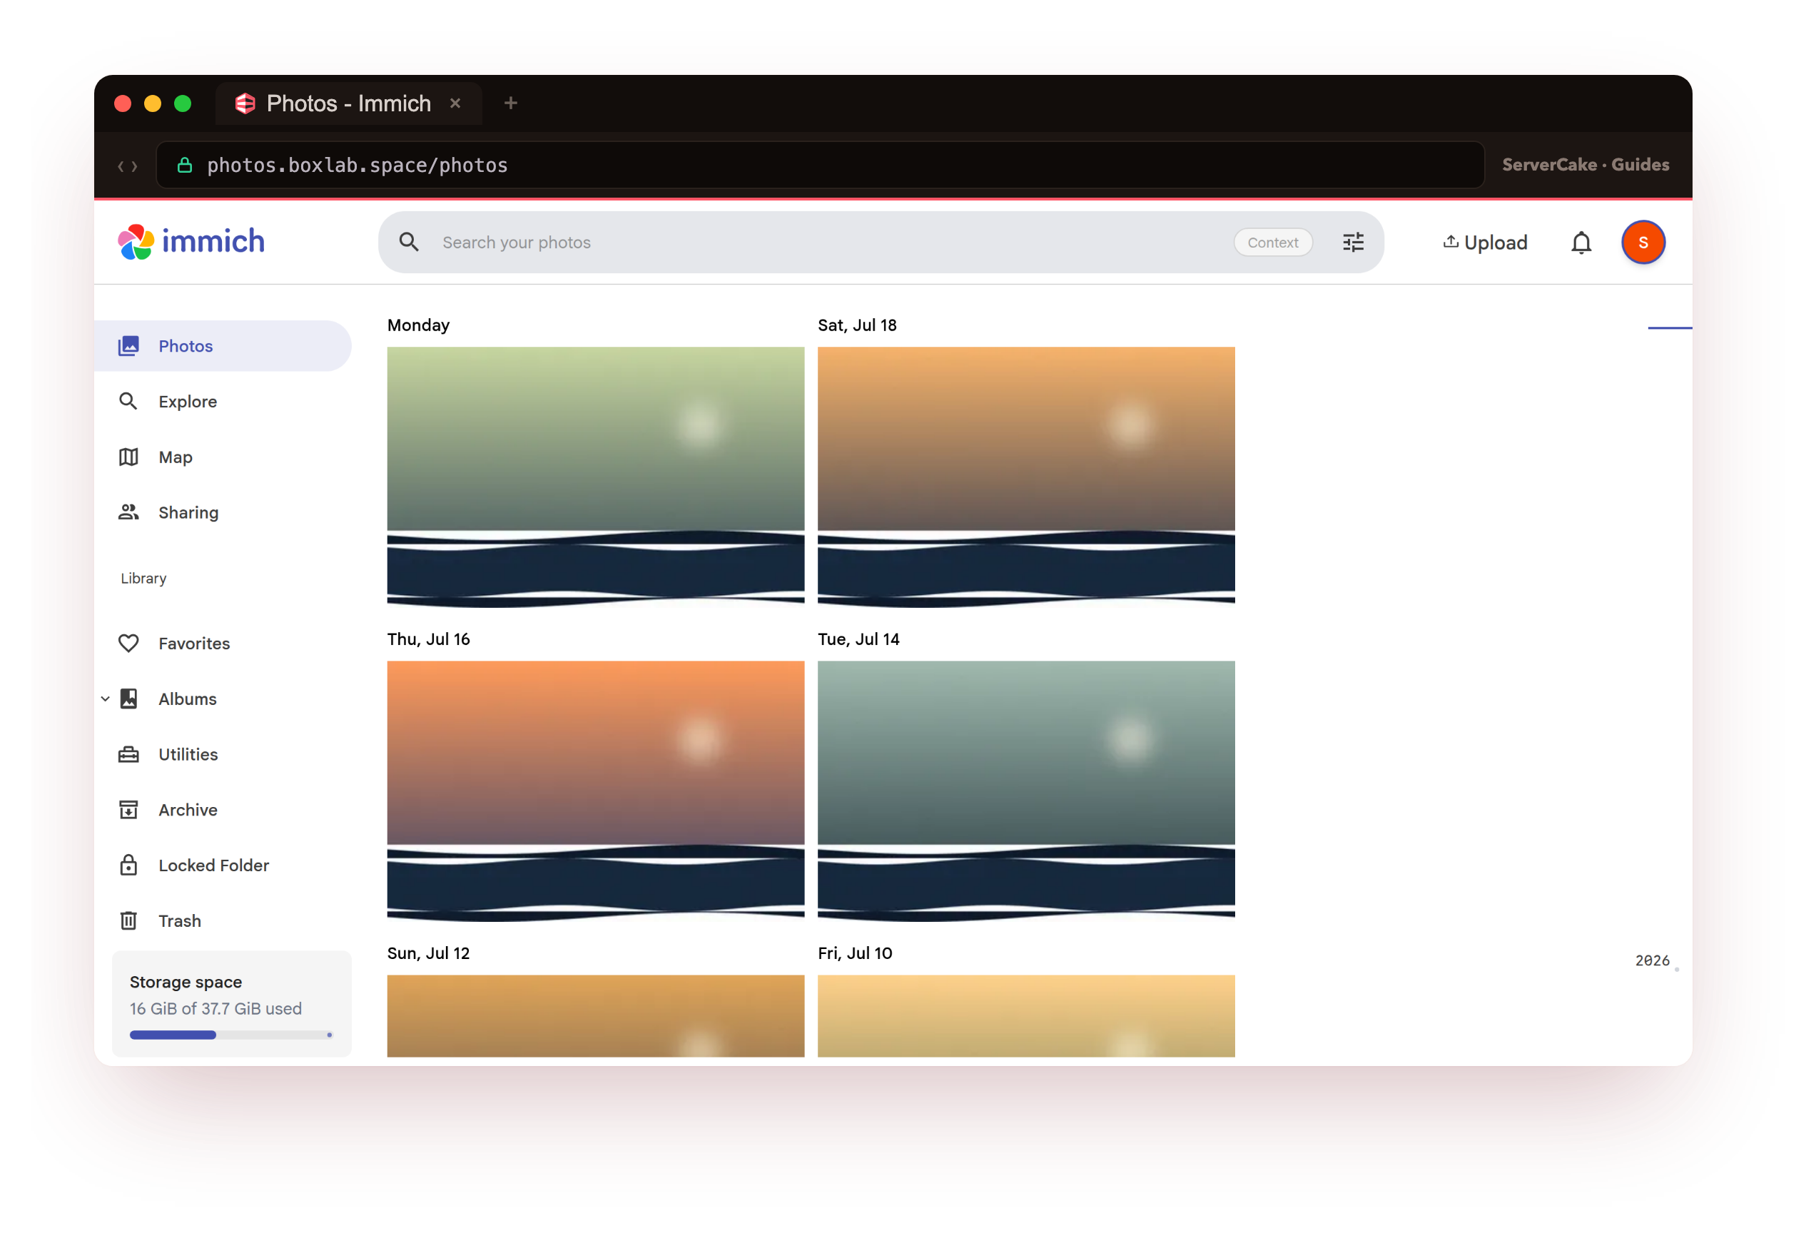Expand the Albums list chevron

point(106,699)
